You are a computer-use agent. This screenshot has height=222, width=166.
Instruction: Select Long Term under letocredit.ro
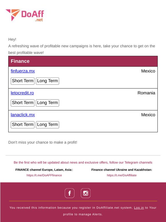pos(48,103)
